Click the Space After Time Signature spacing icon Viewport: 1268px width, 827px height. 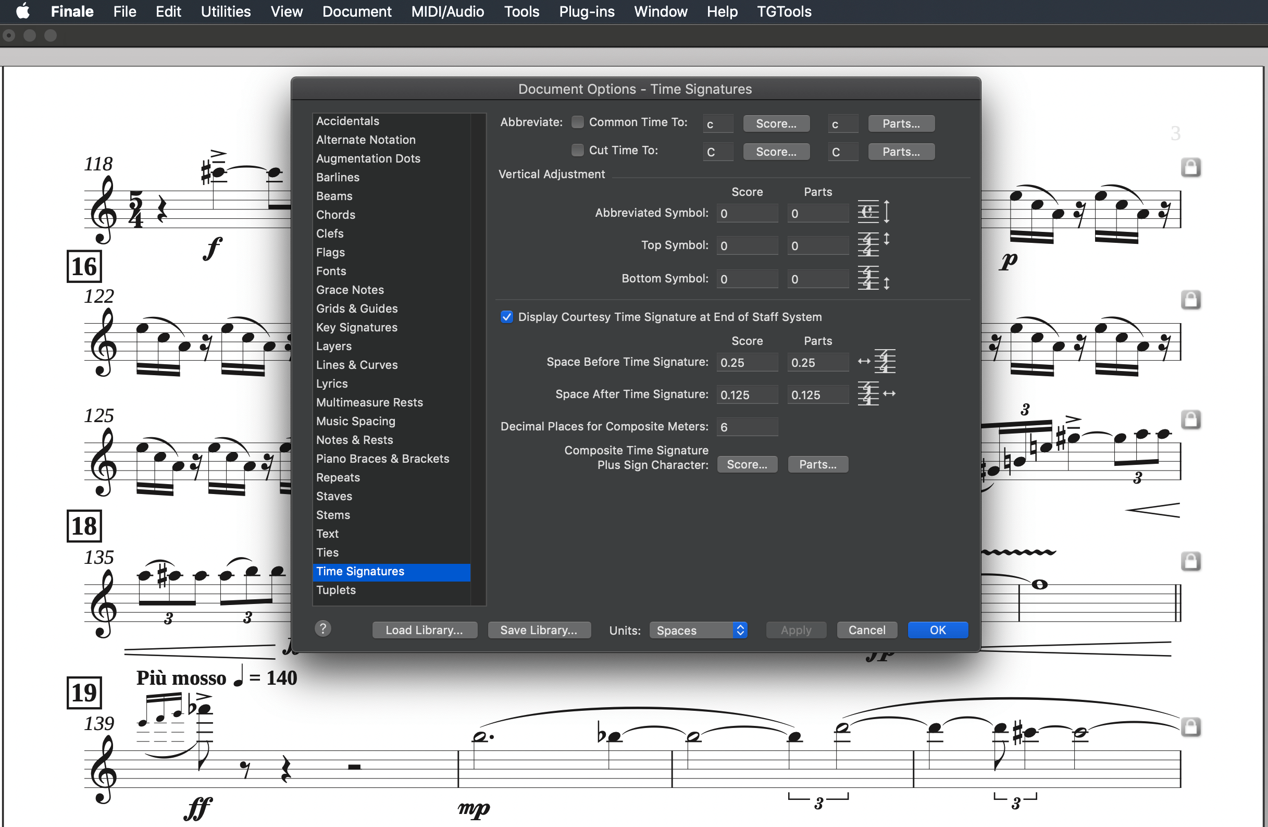click(876, 394)
